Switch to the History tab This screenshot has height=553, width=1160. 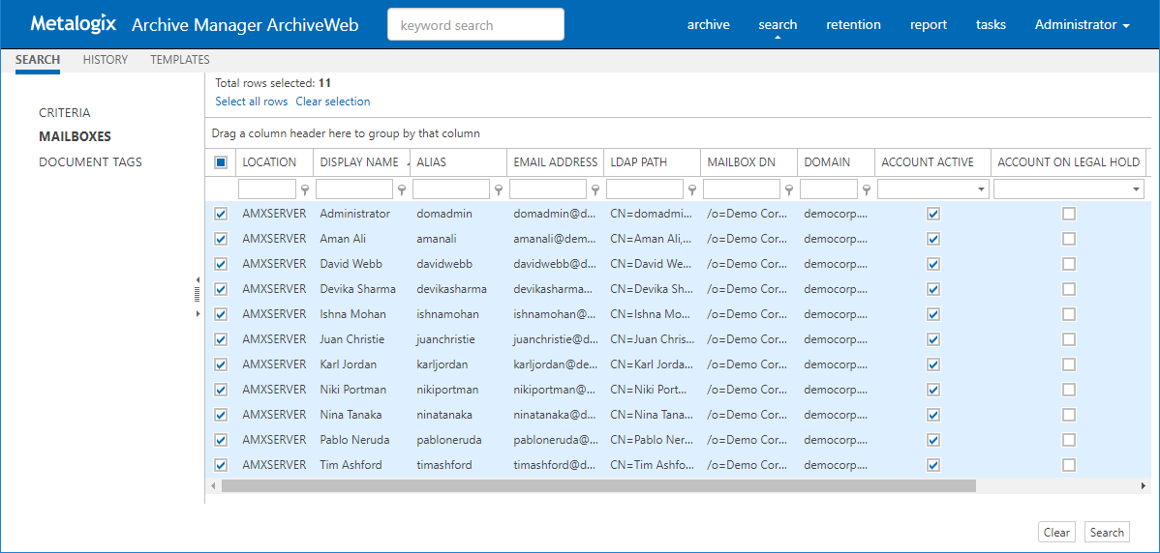pyautogui.click(x=106, y=60)
